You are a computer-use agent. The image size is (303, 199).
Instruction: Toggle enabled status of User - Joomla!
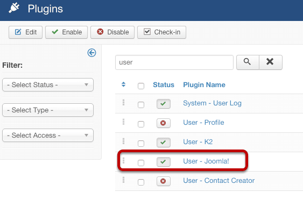click(x=164, y=162)
